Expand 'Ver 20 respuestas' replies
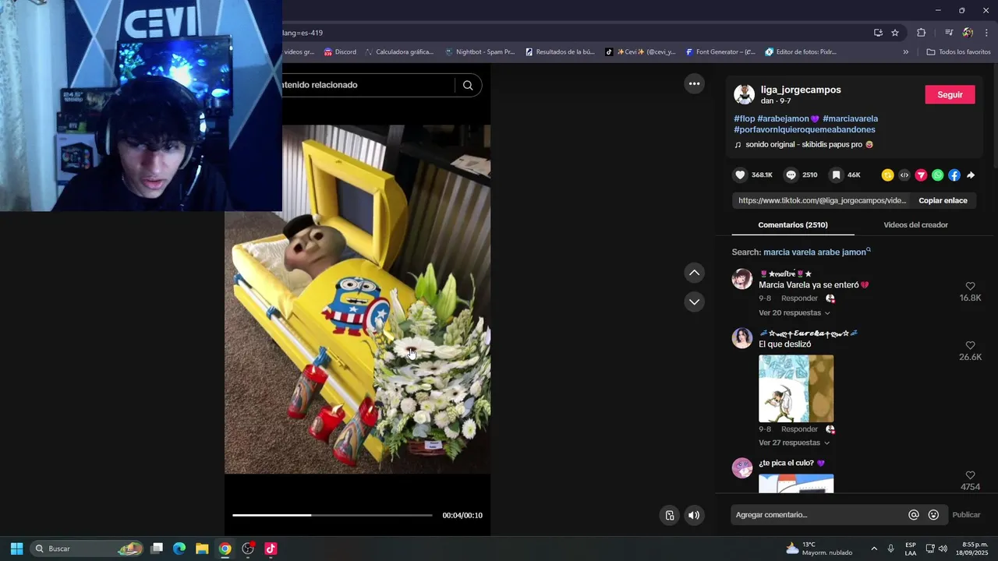Viewport: 998px width, 561px height. [794, 313]
